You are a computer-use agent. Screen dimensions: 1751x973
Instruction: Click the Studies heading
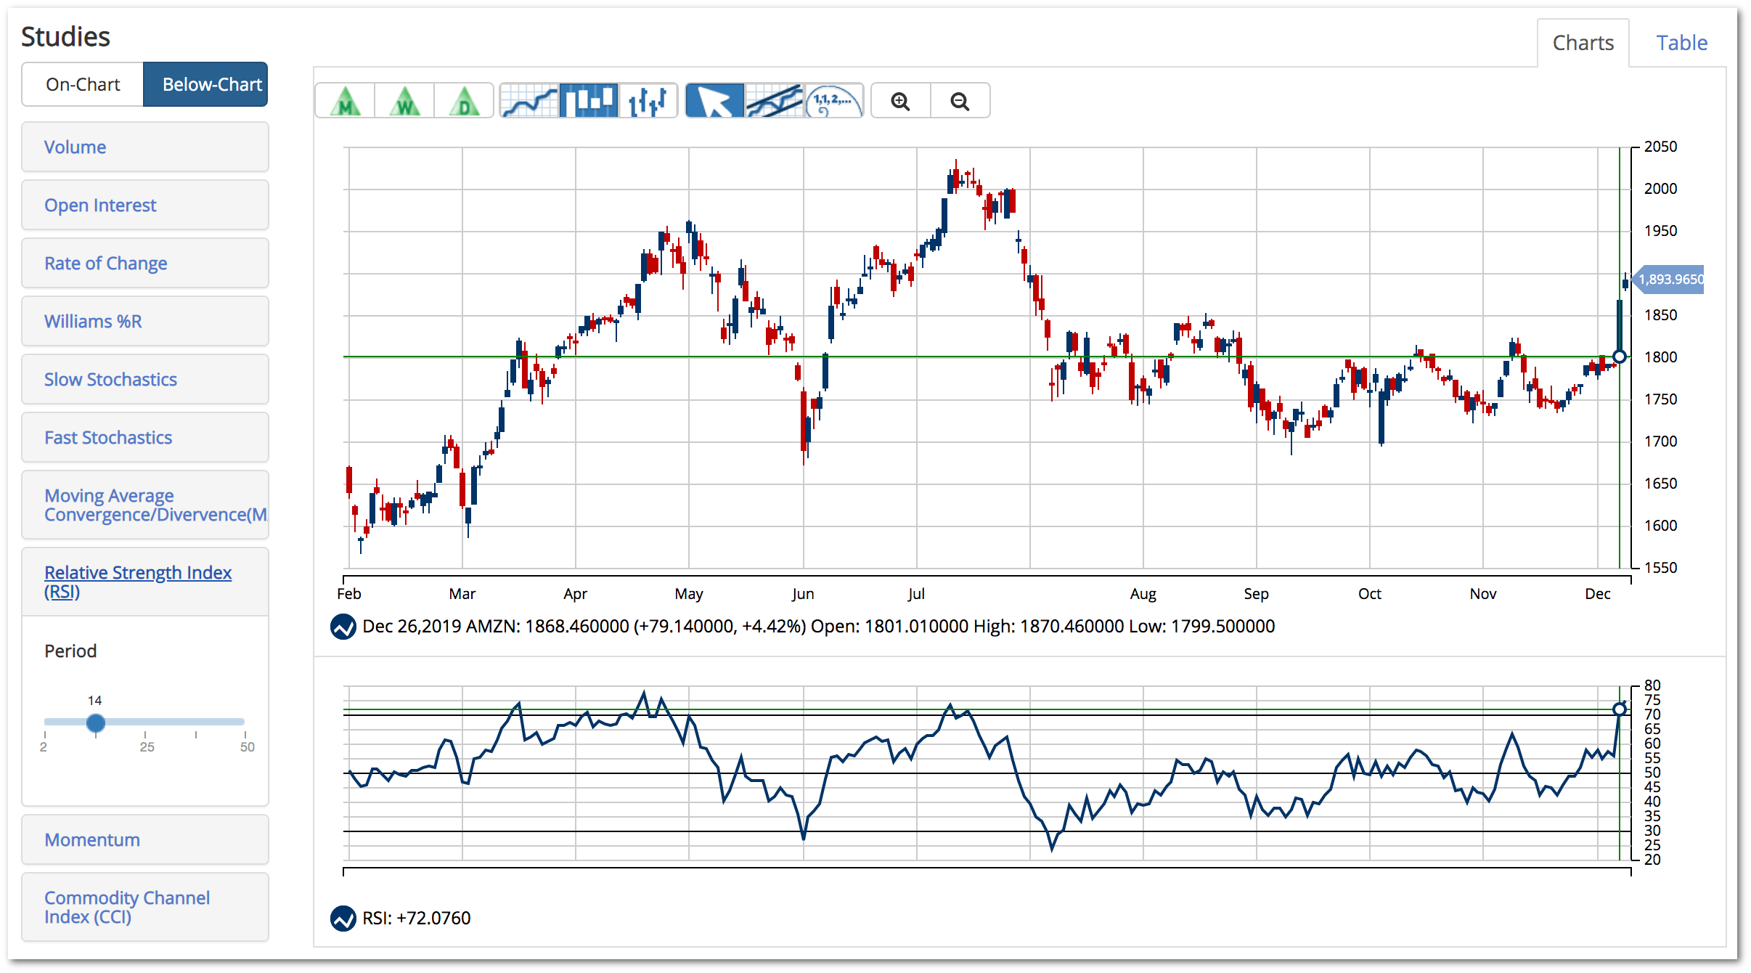pos(65,37)
